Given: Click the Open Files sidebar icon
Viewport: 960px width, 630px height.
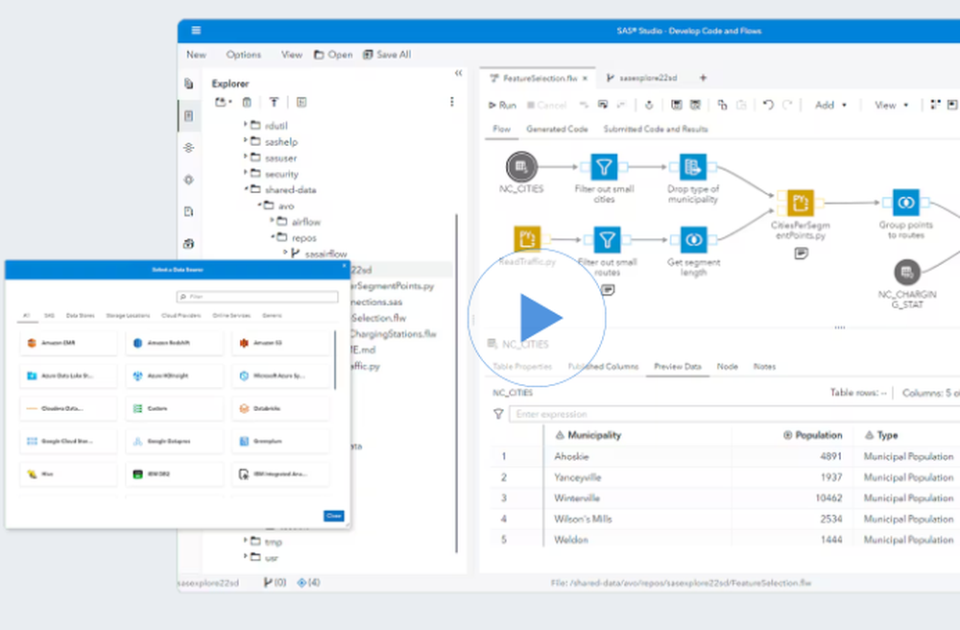Looking at the screenshot, I should (x=188, y=84).
